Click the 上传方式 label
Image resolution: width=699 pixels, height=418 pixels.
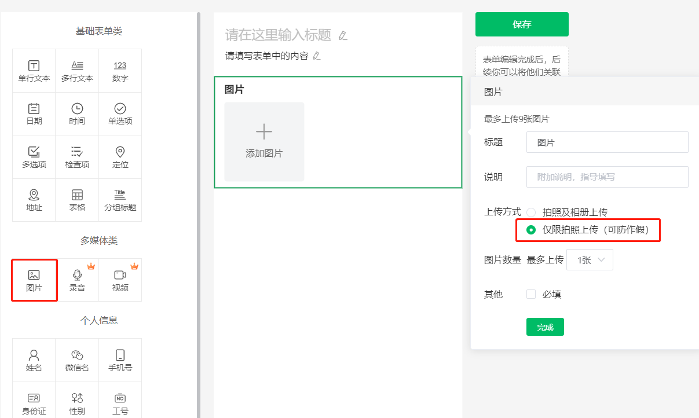click(x=503, y=212)
